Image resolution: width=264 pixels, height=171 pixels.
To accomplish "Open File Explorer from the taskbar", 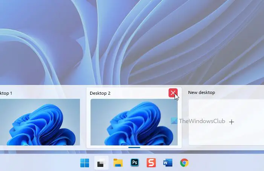I will (x=118, y=163).
